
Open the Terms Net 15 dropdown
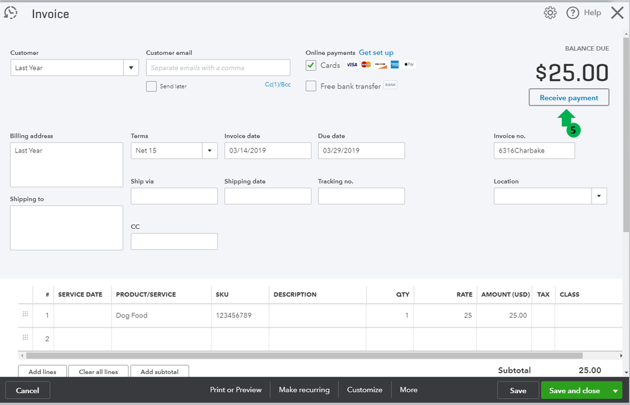(x=210, y=151)
